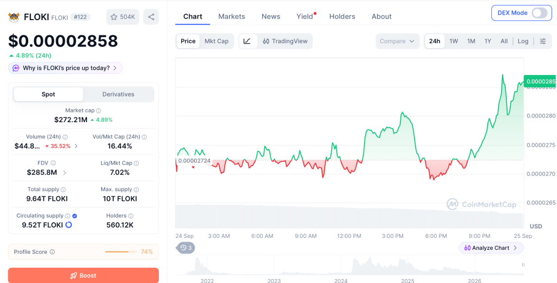557x283 pixels.
Task: Select the 1W time range
Action: [454, 41]
